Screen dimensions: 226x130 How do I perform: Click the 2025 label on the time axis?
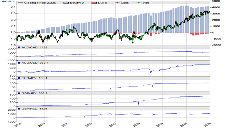click(x=183, y=125)
